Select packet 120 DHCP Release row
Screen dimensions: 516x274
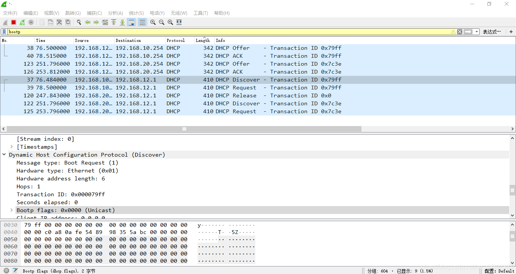[x=258, y=95]
